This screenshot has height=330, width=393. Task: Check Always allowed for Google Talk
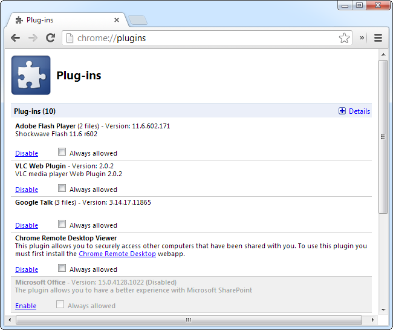click(x=62, y=224)
